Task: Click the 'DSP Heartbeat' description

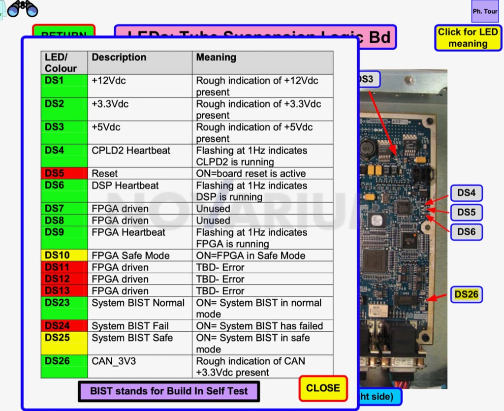Action: (140, 191)
